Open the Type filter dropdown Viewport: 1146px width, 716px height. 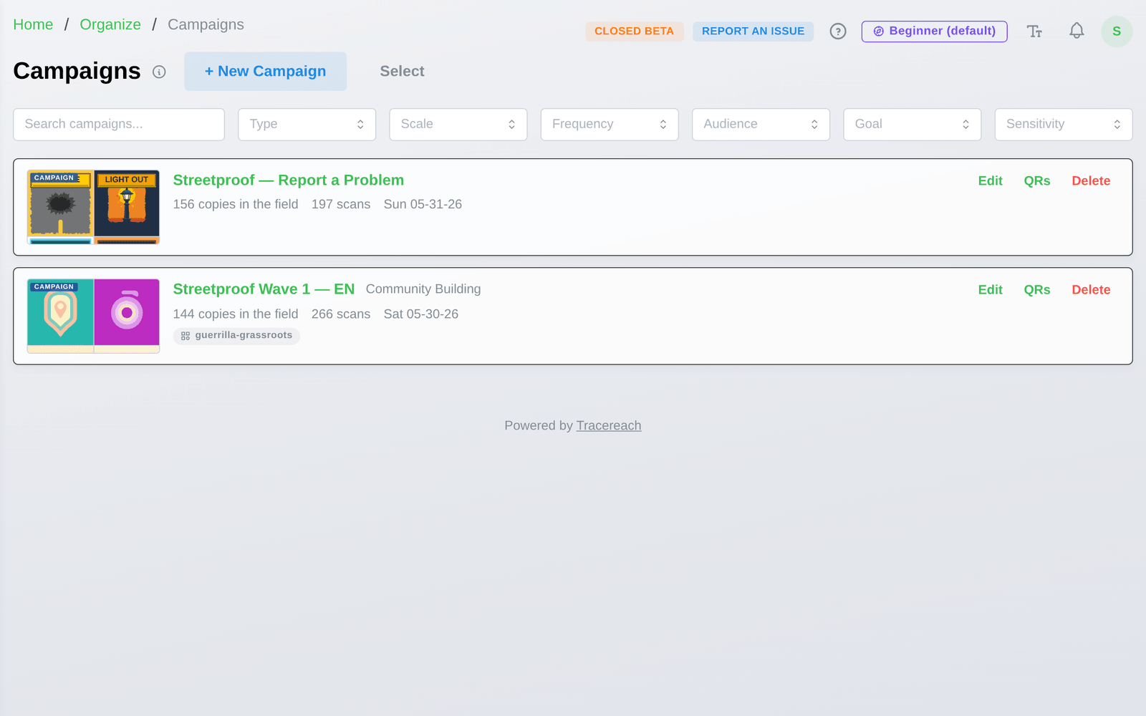[307, 125]
